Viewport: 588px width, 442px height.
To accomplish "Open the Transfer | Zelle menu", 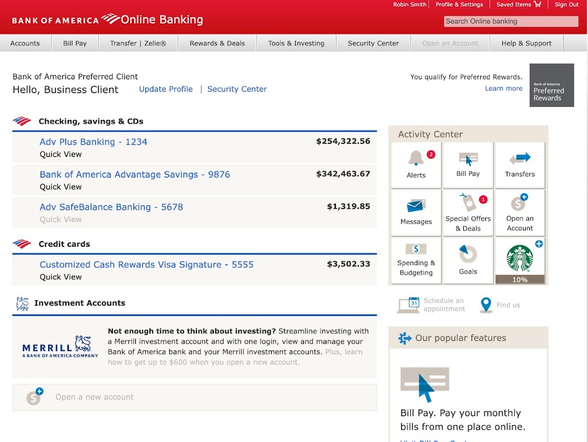I will click(138, 43).
